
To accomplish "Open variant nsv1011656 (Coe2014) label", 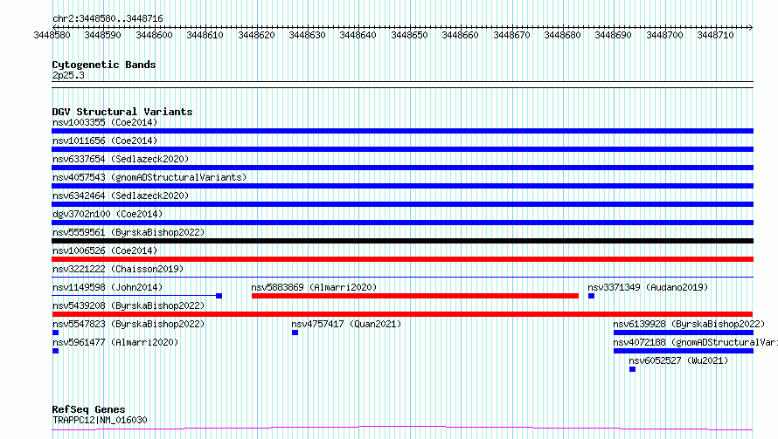I will [x=105, y=141].
